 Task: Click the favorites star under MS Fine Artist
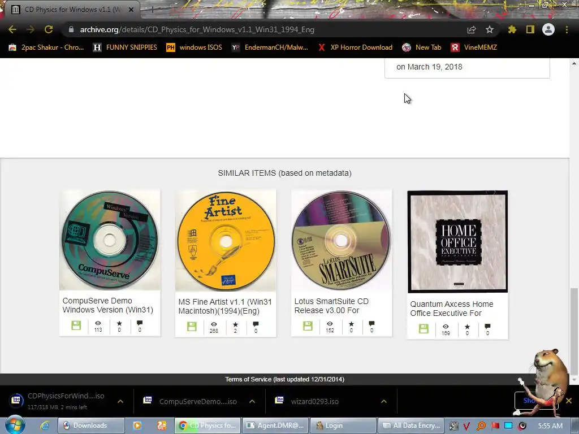235,324
